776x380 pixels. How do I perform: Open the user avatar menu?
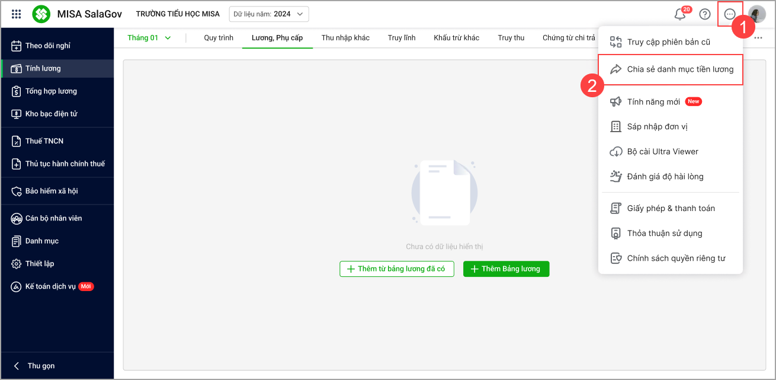tap(756, 14)
